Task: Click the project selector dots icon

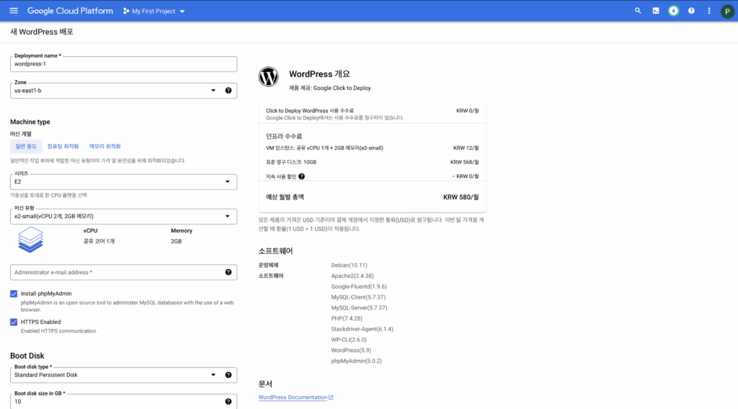Action: pyautogui.click(x=126, y=11)
